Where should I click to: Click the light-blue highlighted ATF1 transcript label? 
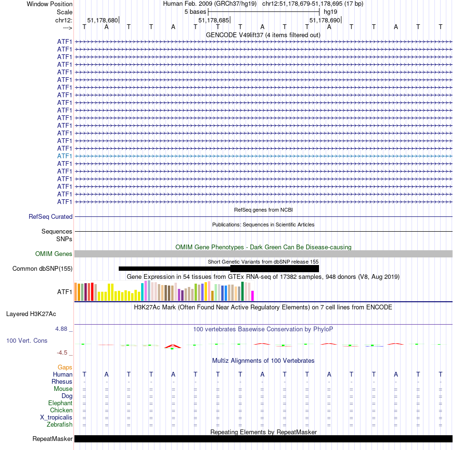[64, 156]
